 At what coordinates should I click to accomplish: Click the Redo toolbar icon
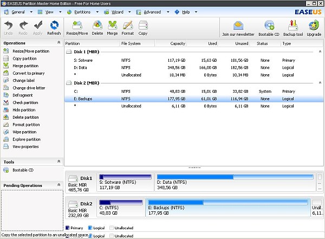[23, 28]
